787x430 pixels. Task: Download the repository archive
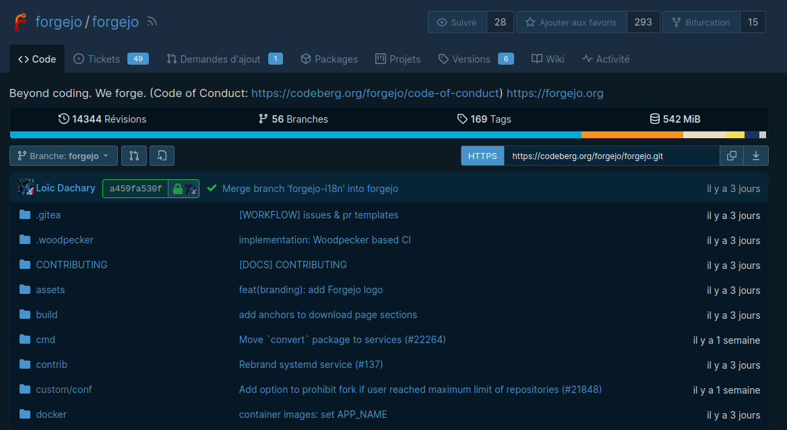click(x=756, y=156)
